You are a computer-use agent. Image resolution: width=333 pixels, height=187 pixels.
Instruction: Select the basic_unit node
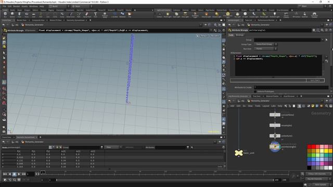(x=239, y=153)
